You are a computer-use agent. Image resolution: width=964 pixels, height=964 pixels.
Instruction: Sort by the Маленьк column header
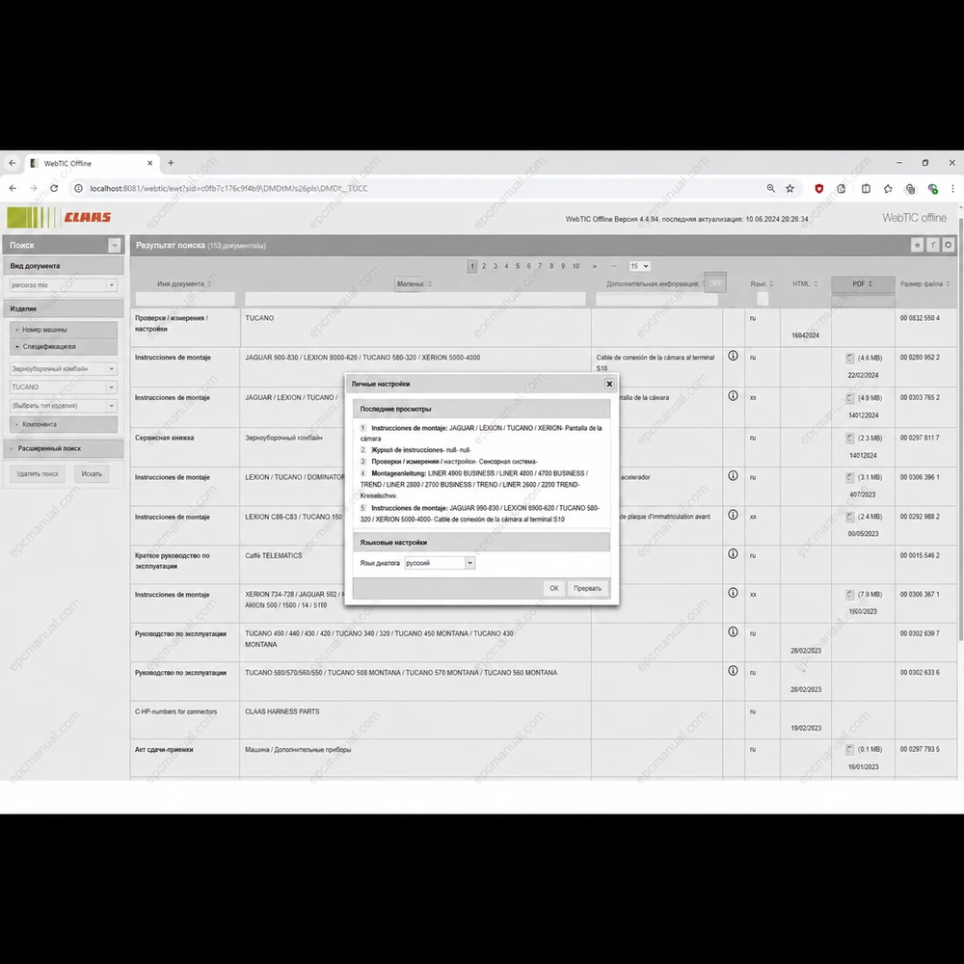[414, 283]
